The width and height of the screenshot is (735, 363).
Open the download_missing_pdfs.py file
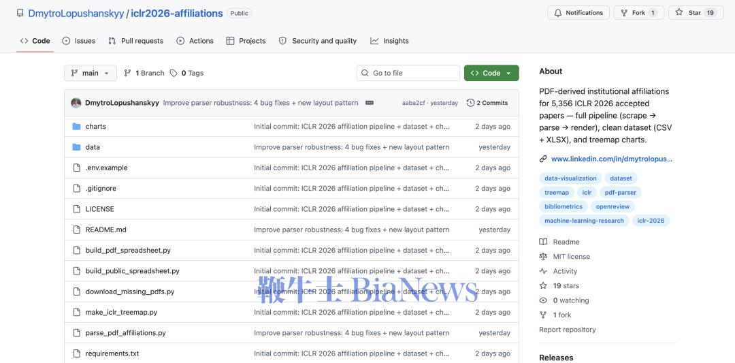130,291
